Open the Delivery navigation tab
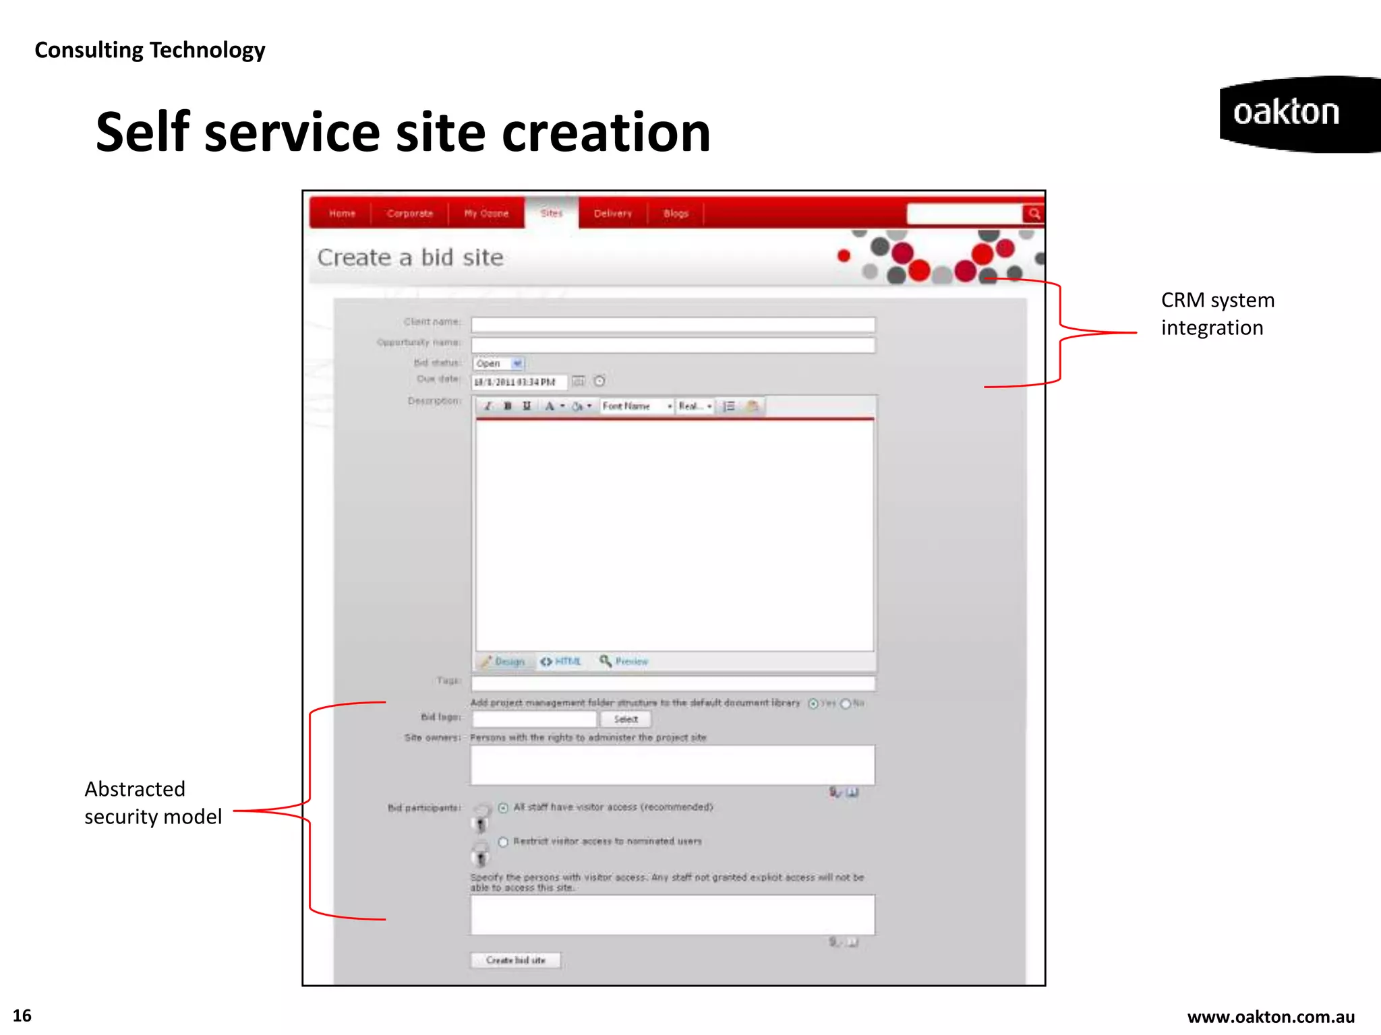Screen dimensions: 1381x1035 (613, 214)
